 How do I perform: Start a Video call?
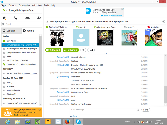(53, 50)
